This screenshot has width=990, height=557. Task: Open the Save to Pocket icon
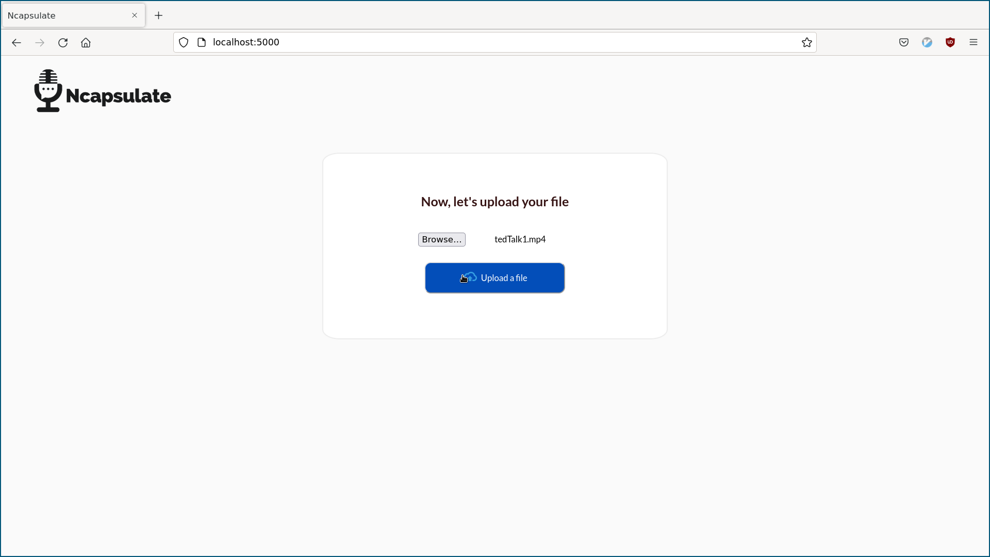point(904,43)
